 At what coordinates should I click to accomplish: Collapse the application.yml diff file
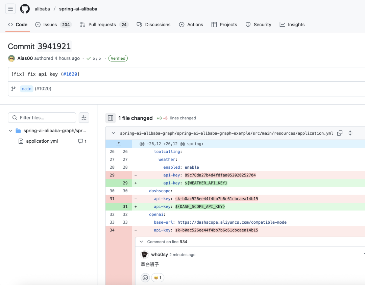point(113,133)
